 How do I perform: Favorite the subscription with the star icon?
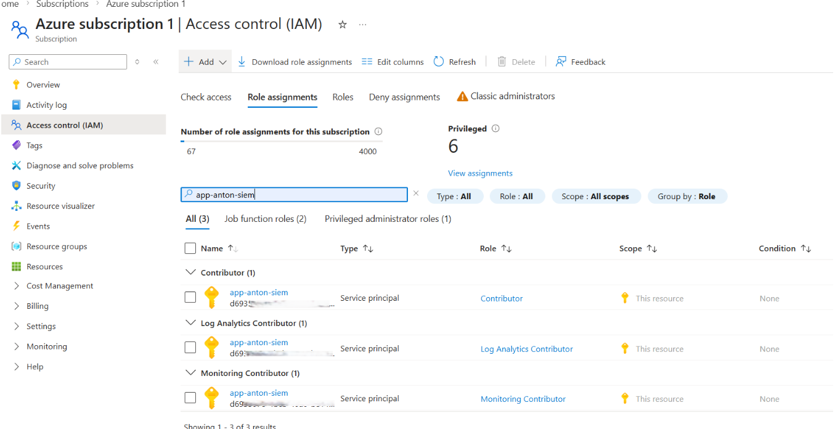(343, 25)
